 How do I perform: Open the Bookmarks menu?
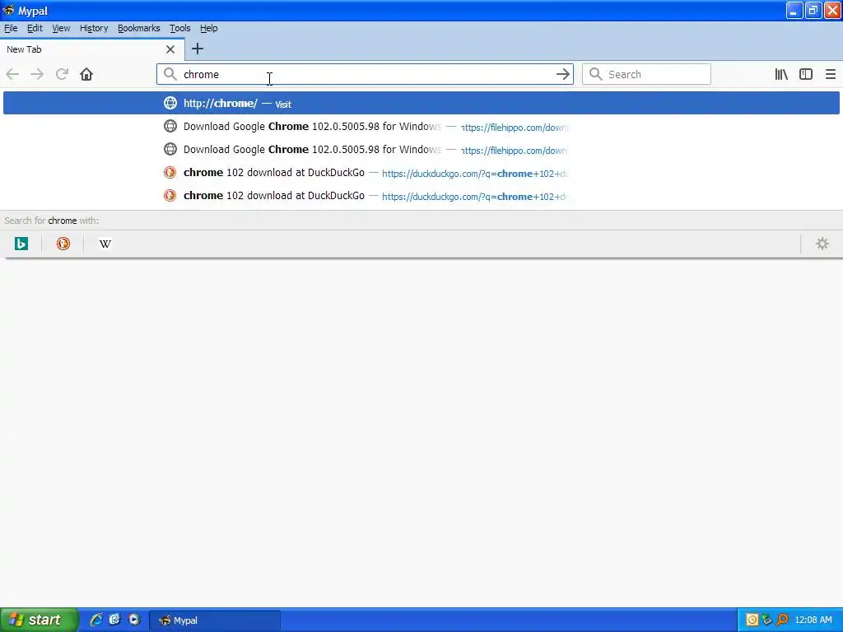[x=138, y=28]
